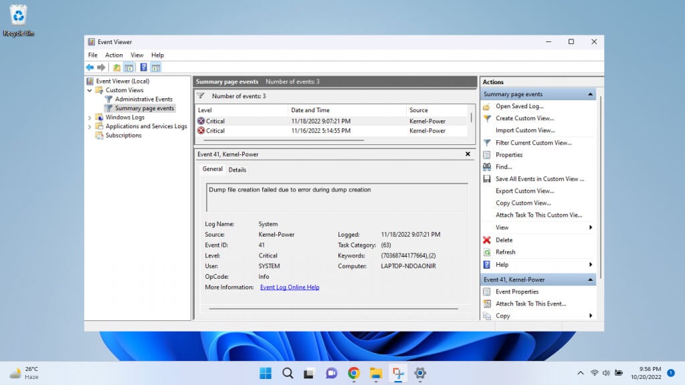
Task: Click the Show/Hide Action Pane toolbar icon
Action: pyautogui.click(x=156, y=68)
